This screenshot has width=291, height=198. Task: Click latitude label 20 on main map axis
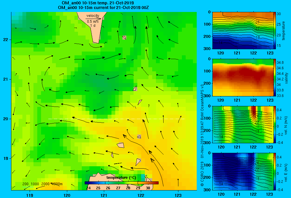[6, 119]
